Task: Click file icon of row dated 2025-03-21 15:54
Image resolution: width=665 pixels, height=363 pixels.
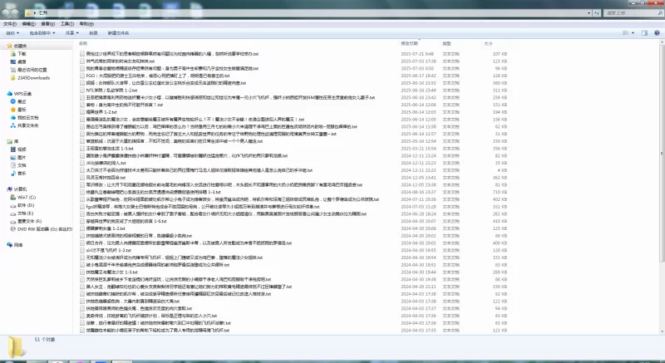Action: point(82,149)
